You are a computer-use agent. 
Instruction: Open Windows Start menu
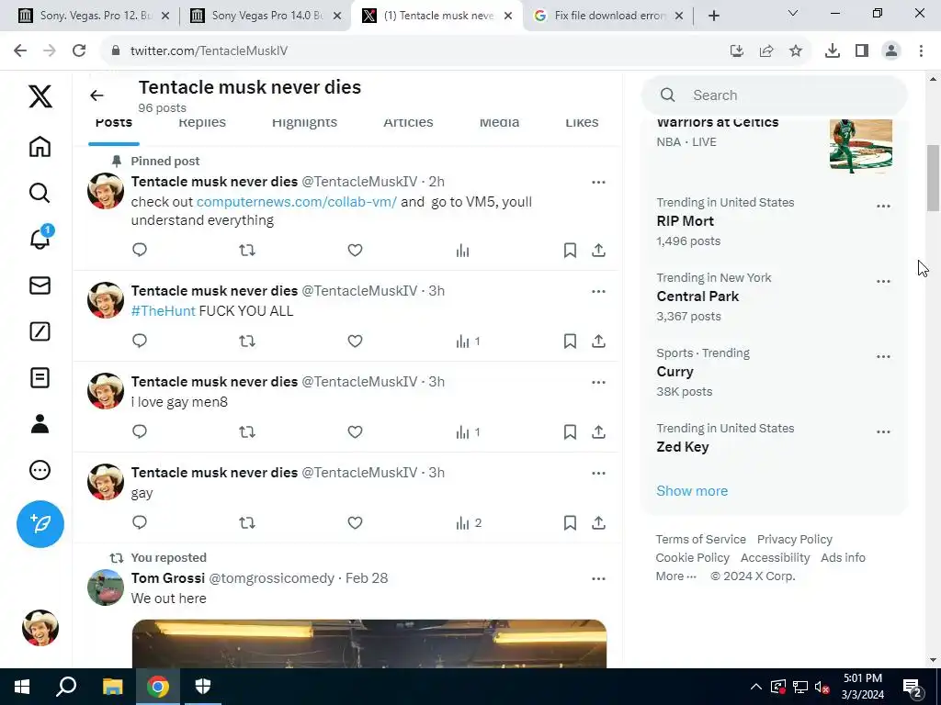point(22,687)
